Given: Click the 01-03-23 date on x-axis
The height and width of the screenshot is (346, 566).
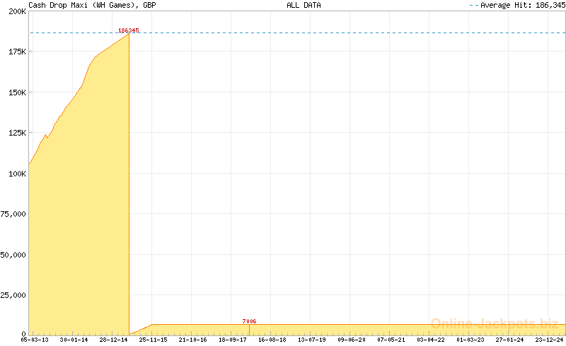Looking at the screenshot, I should pos(470,340).
